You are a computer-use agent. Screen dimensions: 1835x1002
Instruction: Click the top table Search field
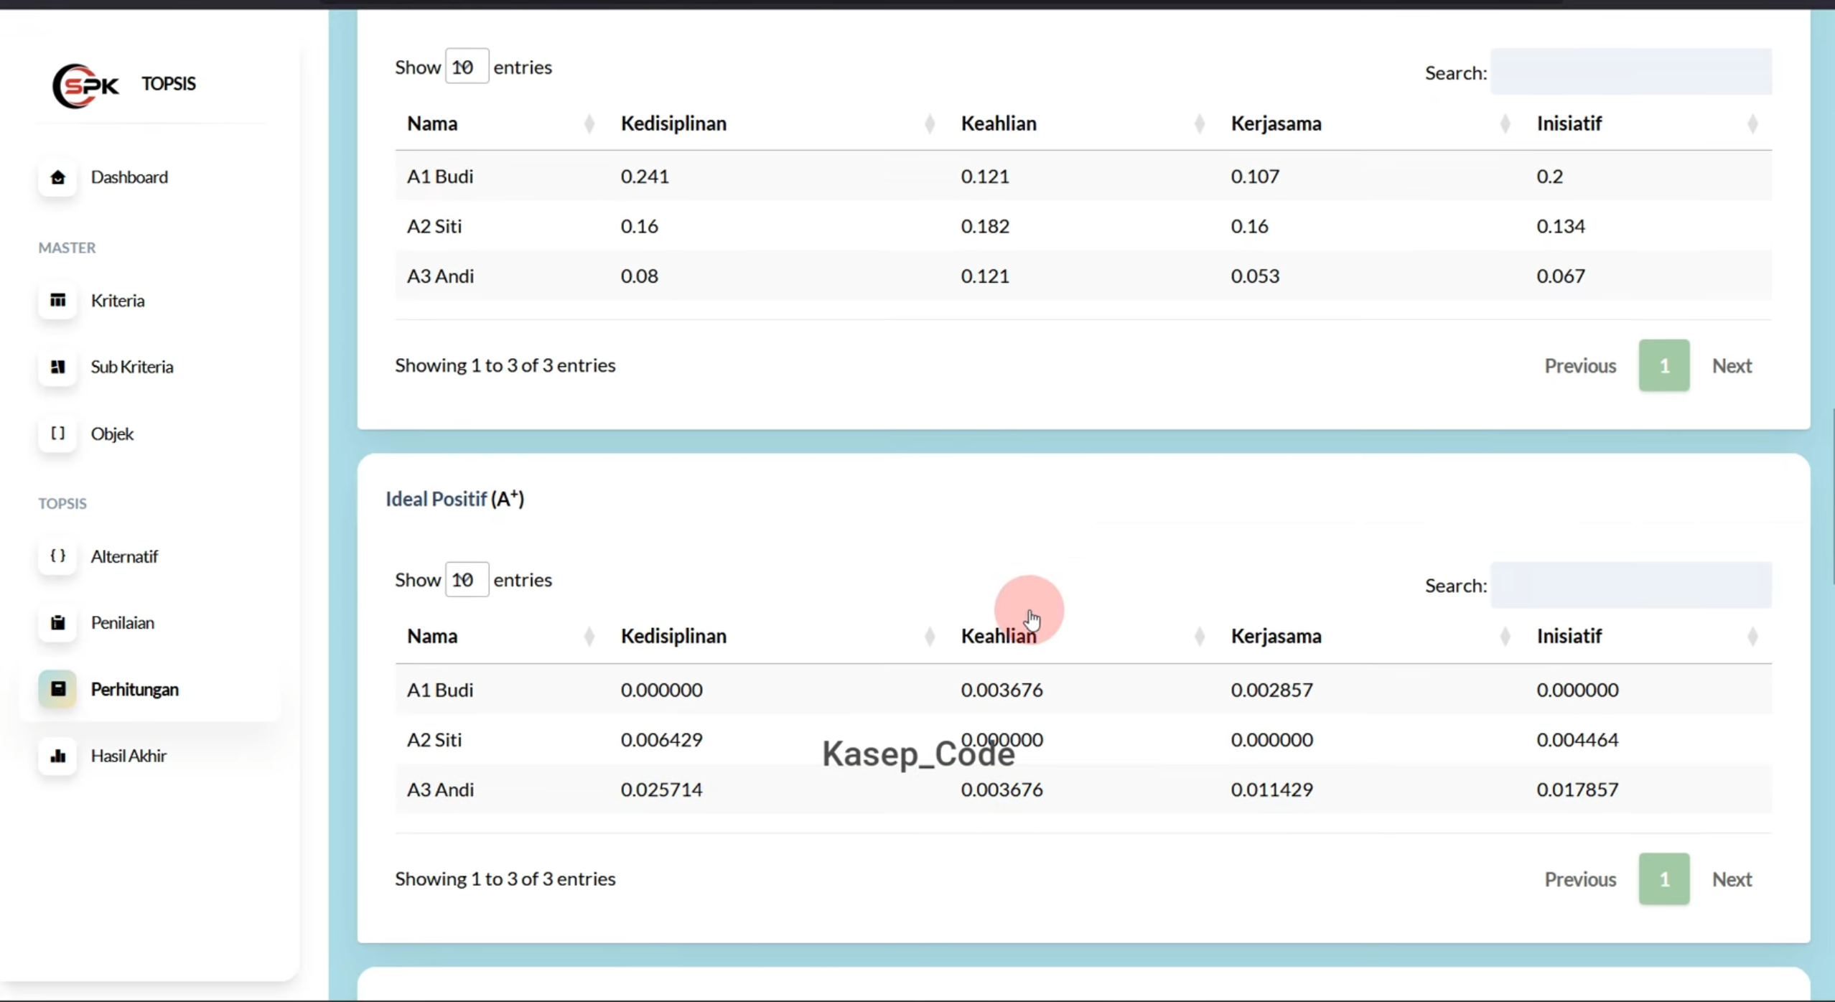pyautogui.click(x=1631, y=72)
